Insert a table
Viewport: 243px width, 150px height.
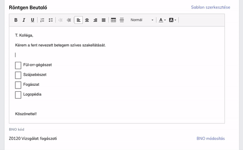click(113, 20)
